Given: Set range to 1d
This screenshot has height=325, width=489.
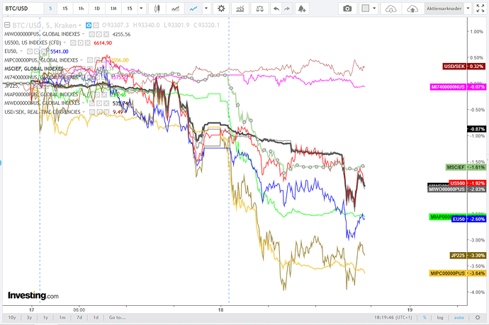Looking at the screenshot, I should coord(96,317).
